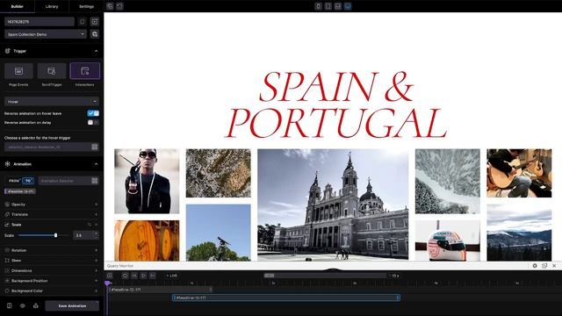Image resolution: width=562 pixels, height=316 pixels.
Task: Click the globe icon beside Spain Collection Demo
Action: pos(95,34)
